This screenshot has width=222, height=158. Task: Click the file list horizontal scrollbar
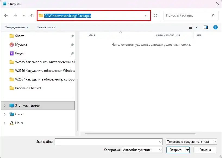click(x=140, y=134)
